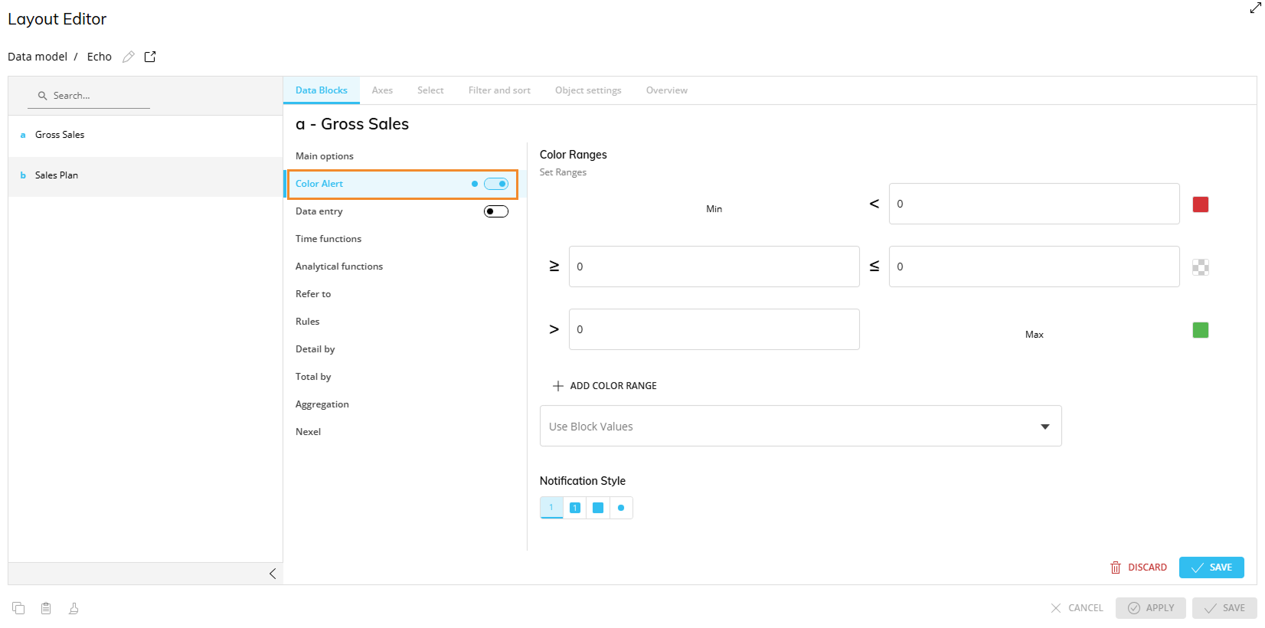This screenshot has height=628, width=1265.
Task: Click the Cancel button
Action: click(1077, 608)
